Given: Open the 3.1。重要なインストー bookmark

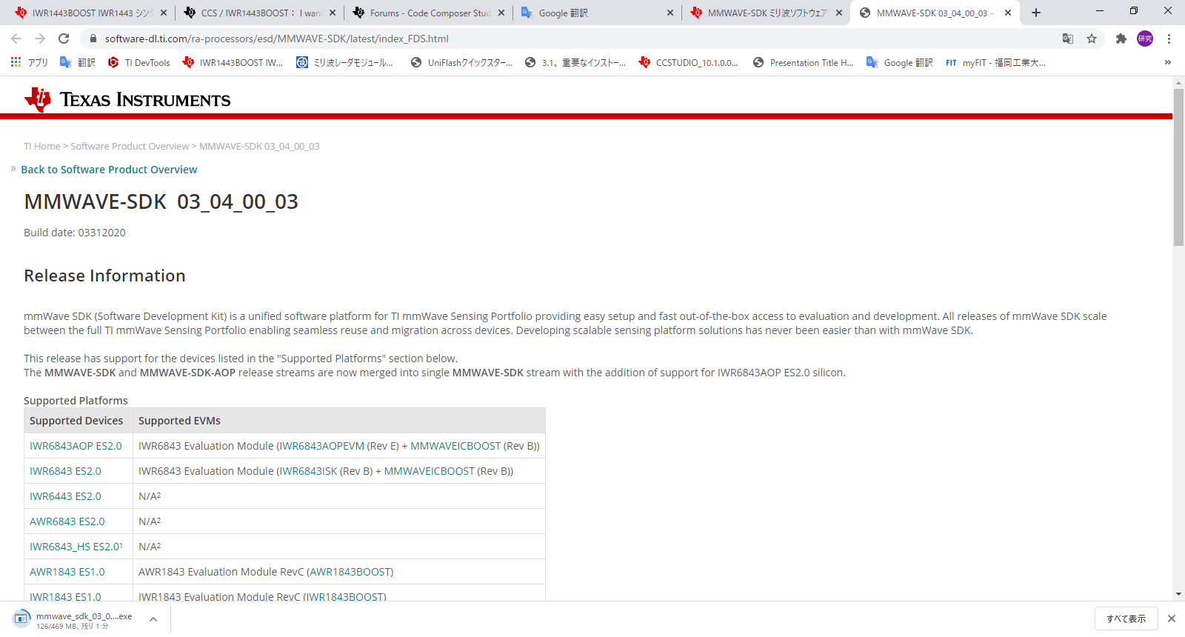Looking at the screenshot, I should click(575, 63).
